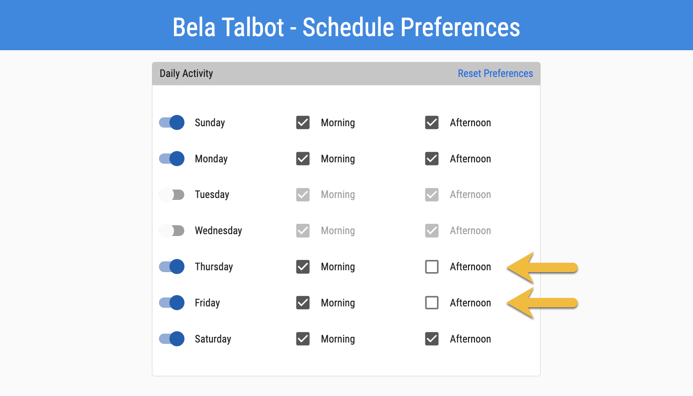Uncheck Sunday Morning checkbox
693x396 pixels.
coord(303,122)
